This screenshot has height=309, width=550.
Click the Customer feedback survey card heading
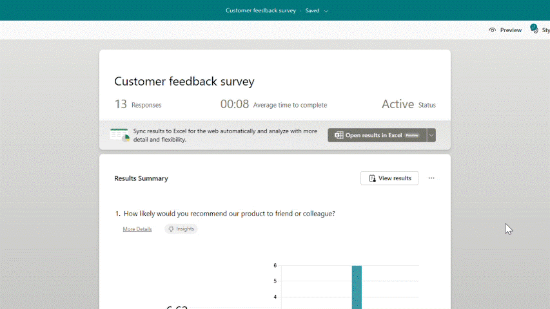coord(184,82)
